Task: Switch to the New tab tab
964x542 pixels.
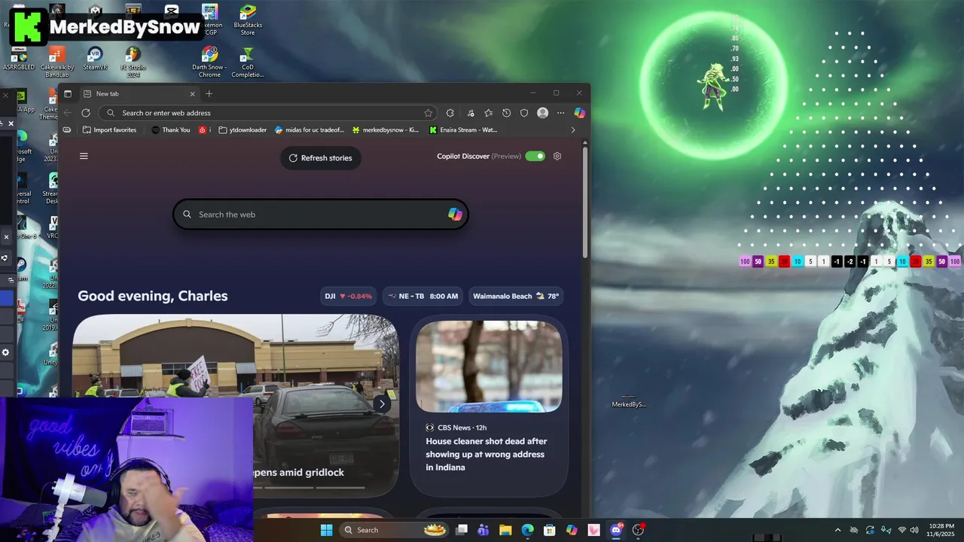Action: tap(139, 93)
